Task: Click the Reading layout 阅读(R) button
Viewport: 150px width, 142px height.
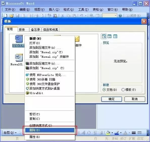Action: (x=133, y=16)
